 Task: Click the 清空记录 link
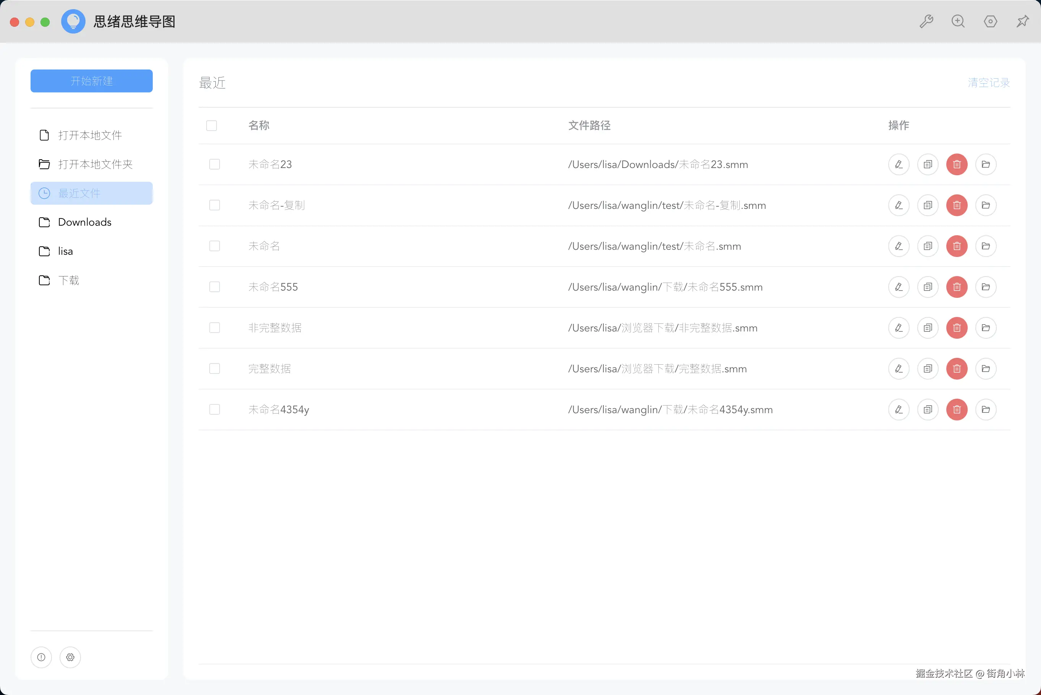click(989, 83)
